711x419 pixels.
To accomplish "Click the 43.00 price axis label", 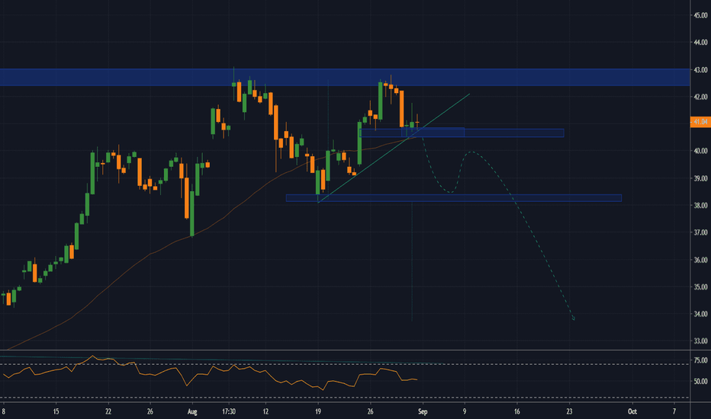I will coord(700,70).
